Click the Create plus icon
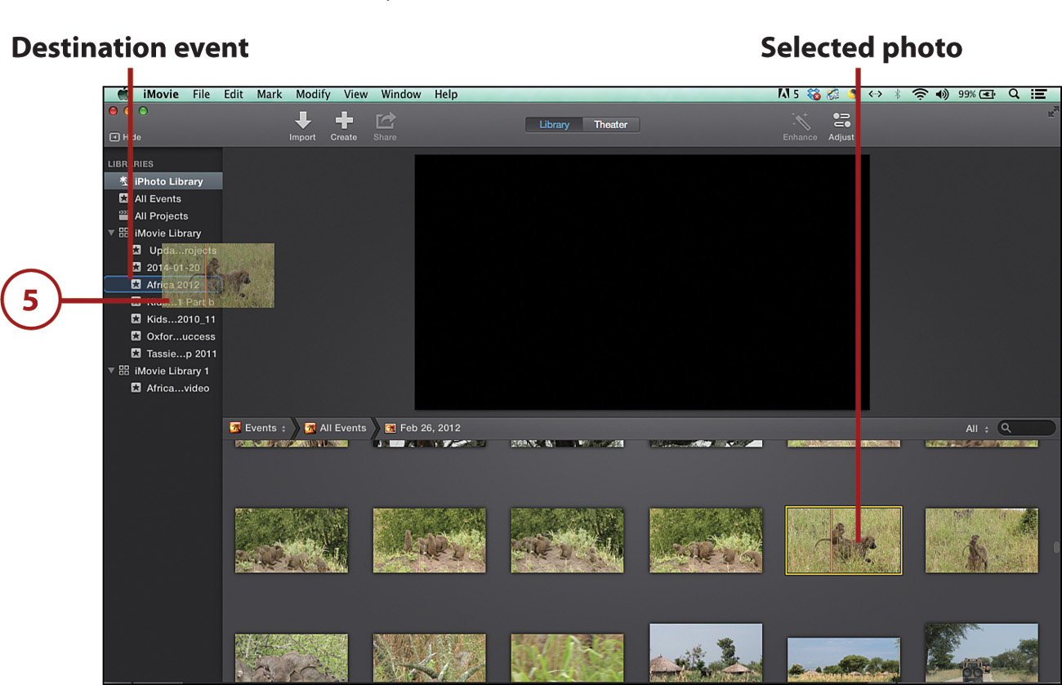 point(344,121)
